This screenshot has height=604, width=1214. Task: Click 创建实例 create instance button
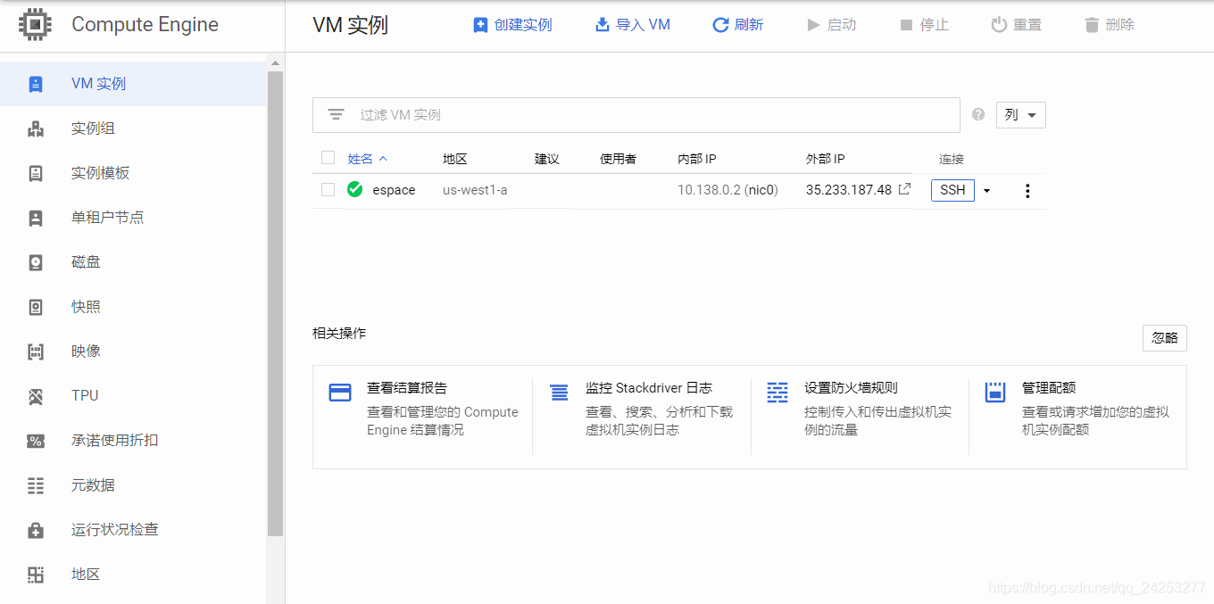[512, 25]
